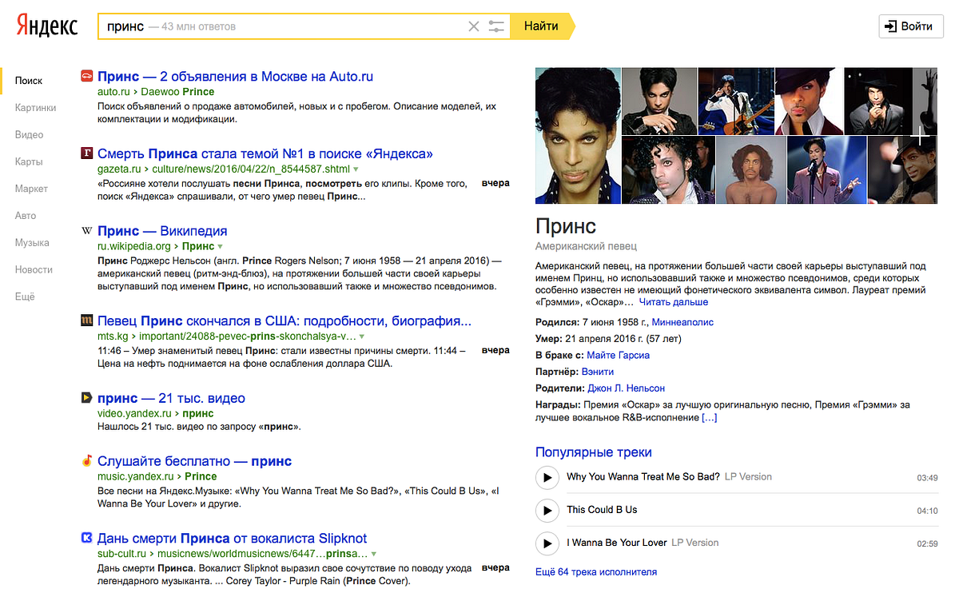
Task: Select the Поиск tab in the sidebar
Action: pos(29,81)
